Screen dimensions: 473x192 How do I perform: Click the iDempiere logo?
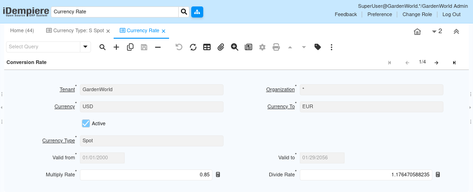coord(26,12)
